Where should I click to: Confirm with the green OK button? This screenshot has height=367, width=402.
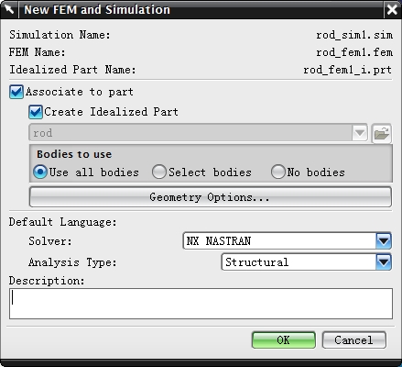coord(284,340)
